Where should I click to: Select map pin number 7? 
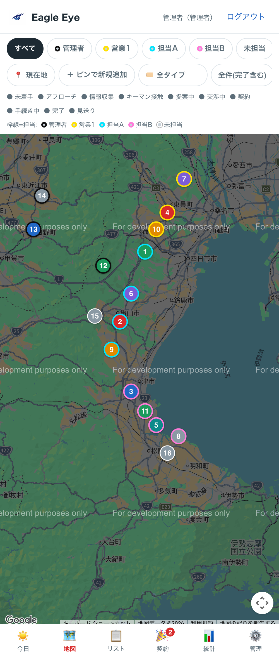[184, 179]
